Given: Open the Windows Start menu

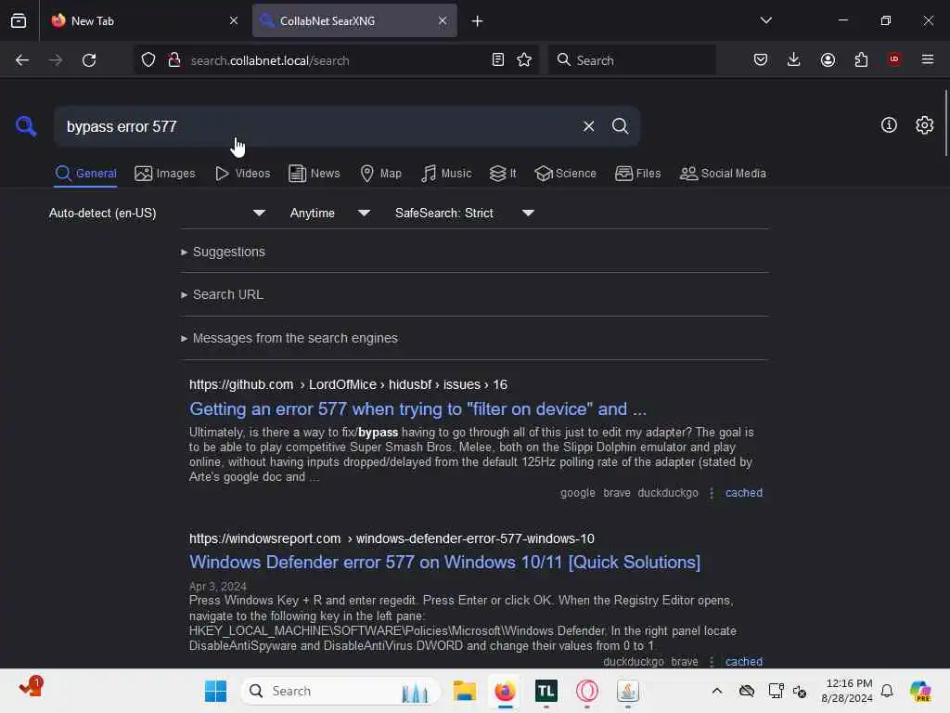Looking at the screenshot, I should (x=215, y=691).
